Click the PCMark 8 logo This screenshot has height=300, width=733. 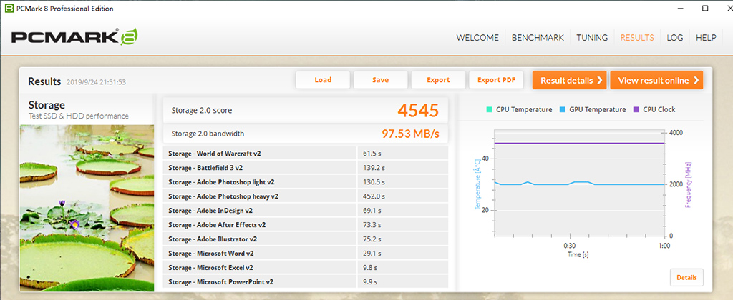pos(74,37)
